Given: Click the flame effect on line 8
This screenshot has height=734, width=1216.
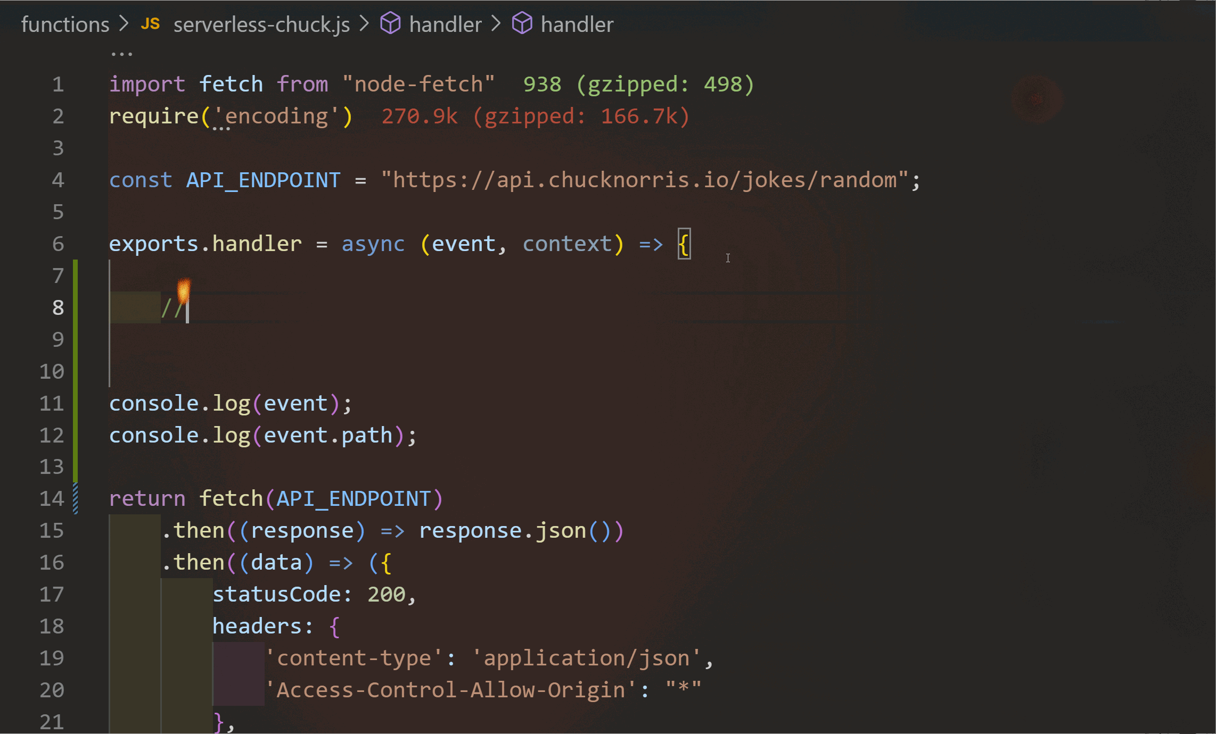Looking at the screenshot, I should click(184, 290).
